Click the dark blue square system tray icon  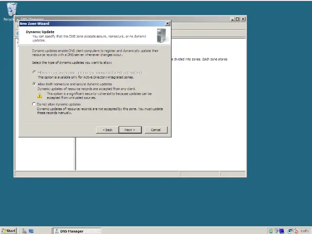coord(282,231)
